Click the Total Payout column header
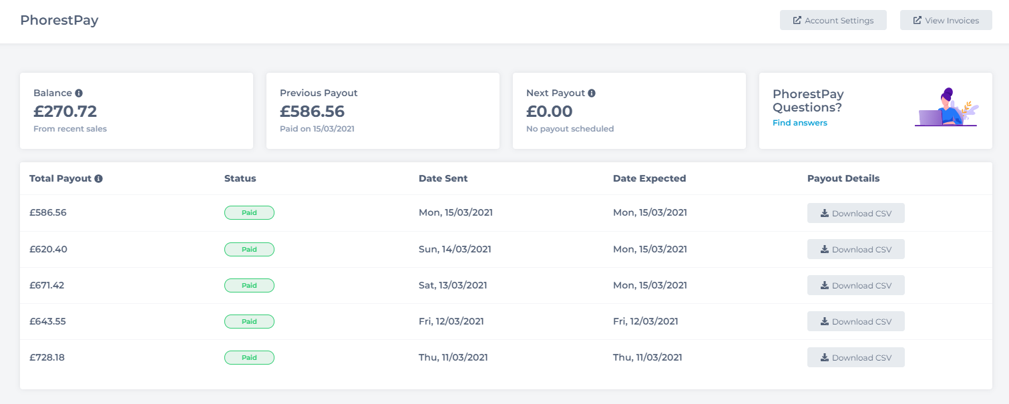 click(x=60, y=178)
